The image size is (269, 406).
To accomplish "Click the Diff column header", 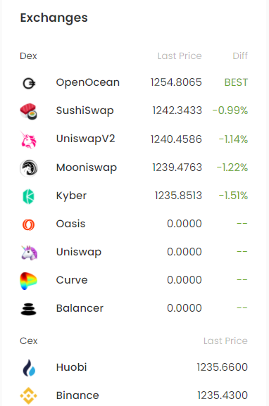I will tap(240, 56).
